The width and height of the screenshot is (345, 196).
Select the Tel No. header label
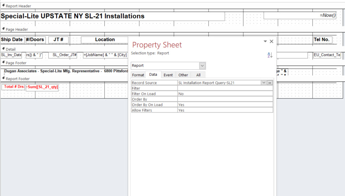[x=323, y=40]
